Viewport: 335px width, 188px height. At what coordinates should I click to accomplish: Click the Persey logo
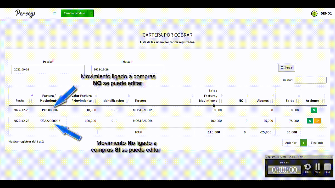(x=25, y=13)
